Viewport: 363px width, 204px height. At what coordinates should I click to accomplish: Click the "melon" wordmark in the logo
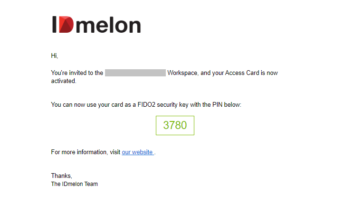[108, 25]
